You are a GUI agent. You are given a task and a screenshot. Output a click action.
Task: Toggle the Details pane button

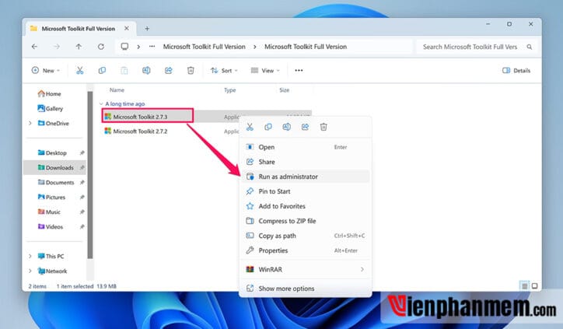516,71
